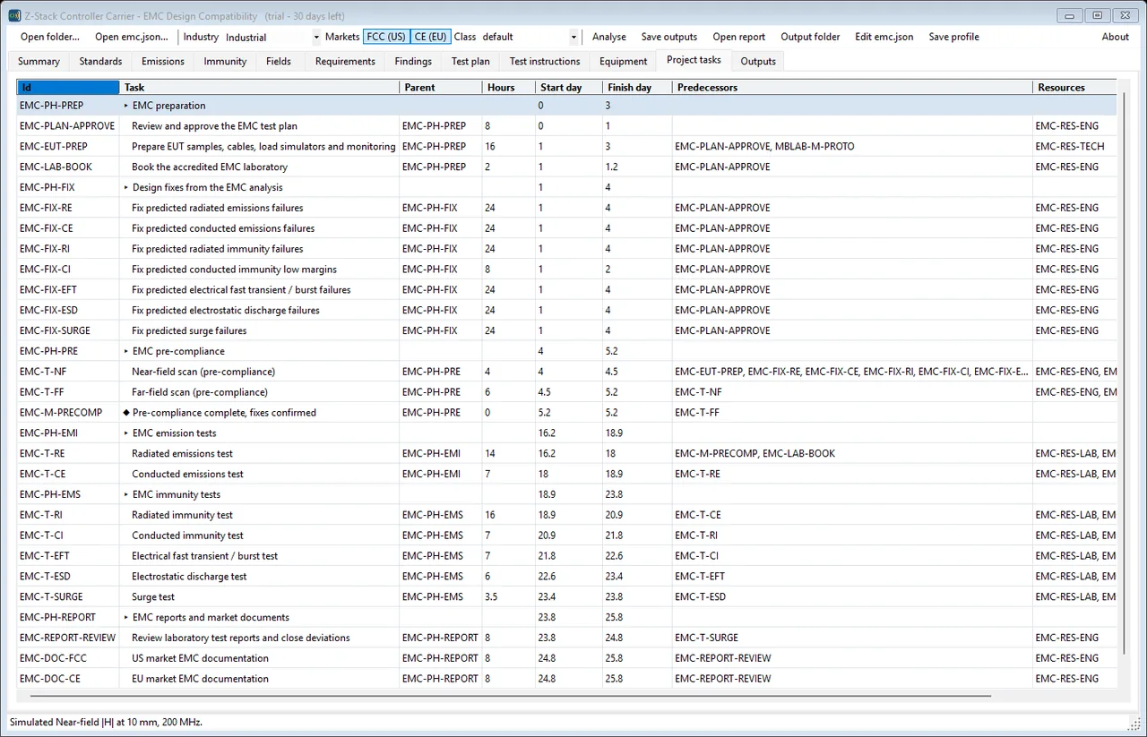Toggle the CE (EU) market button
Image resolution: width=1147 pixels, height=737 pixels.
tap(431, 37)
